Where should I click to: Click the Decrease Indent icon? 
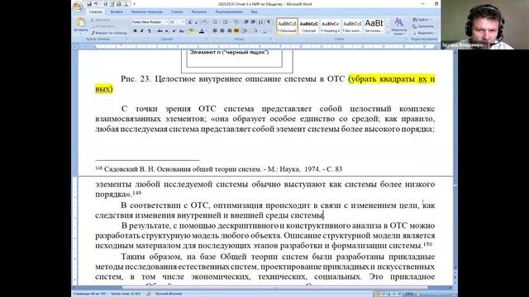[246, 22]
